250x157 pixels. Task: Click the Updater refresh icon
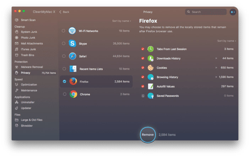click(17, 108)
